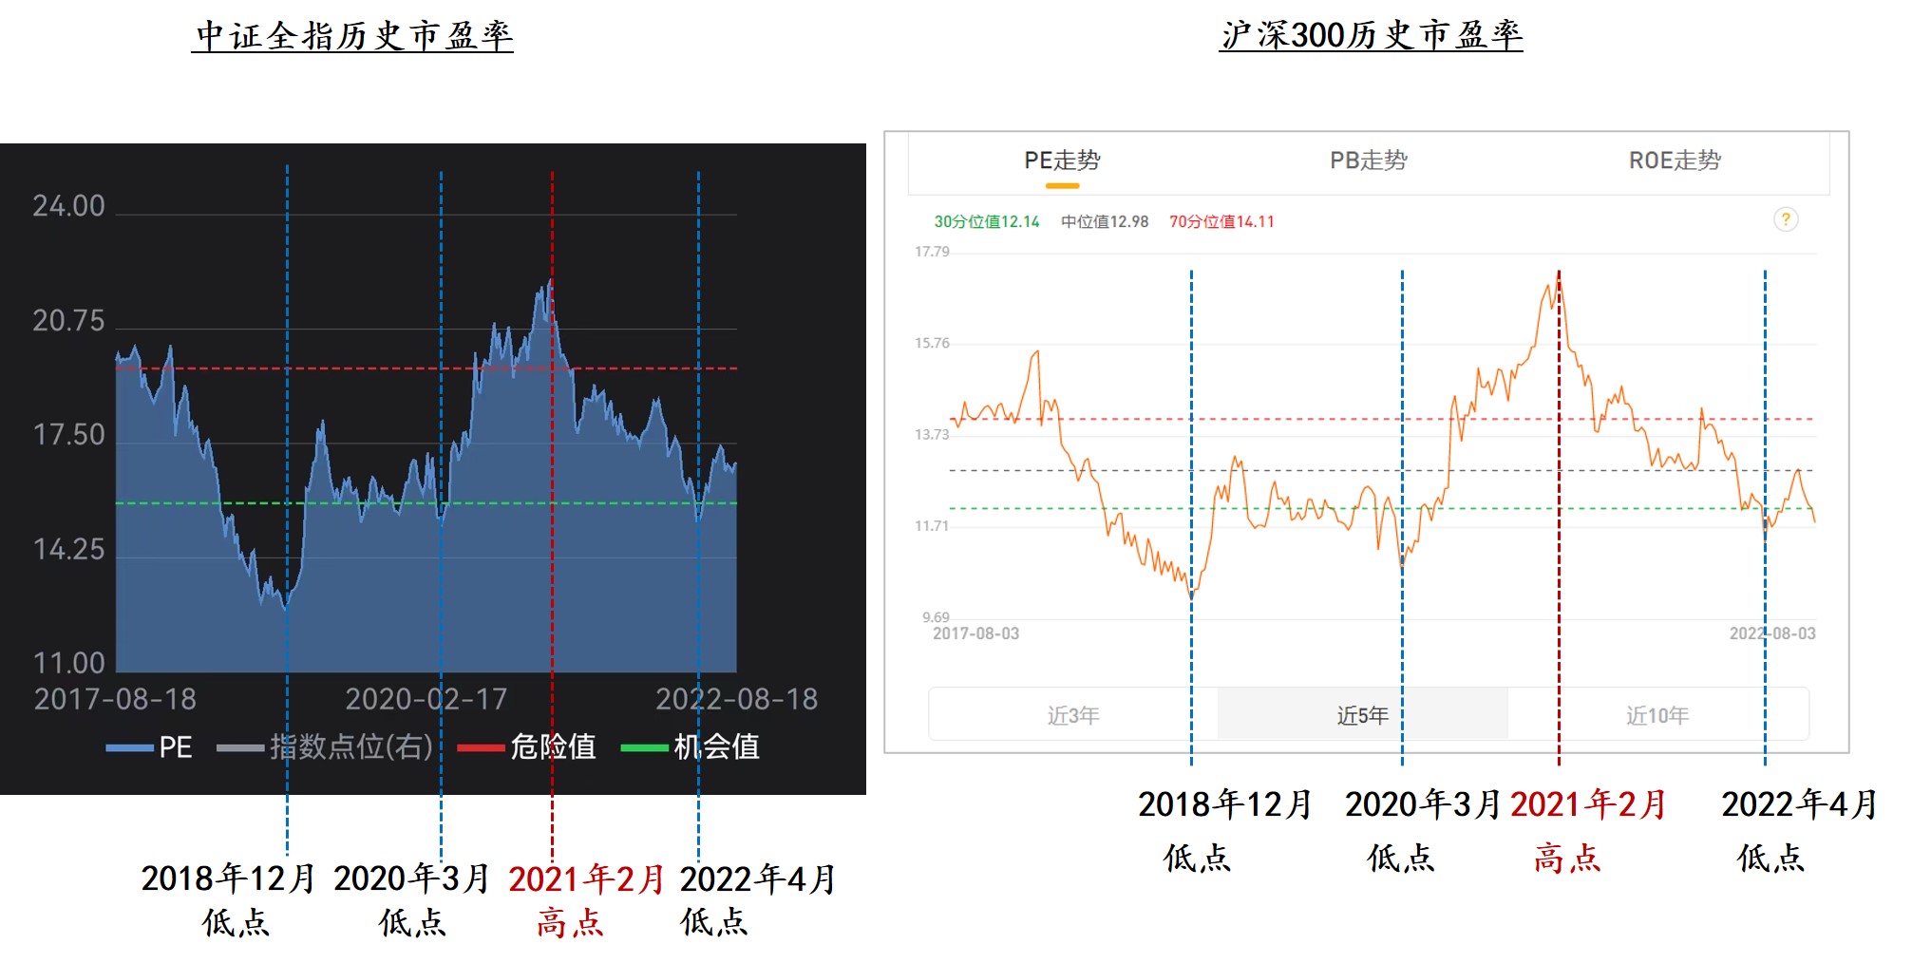The image size is (1931, 963).
Task: Switch to the PB走势 tab
Action: (1368, 160)
